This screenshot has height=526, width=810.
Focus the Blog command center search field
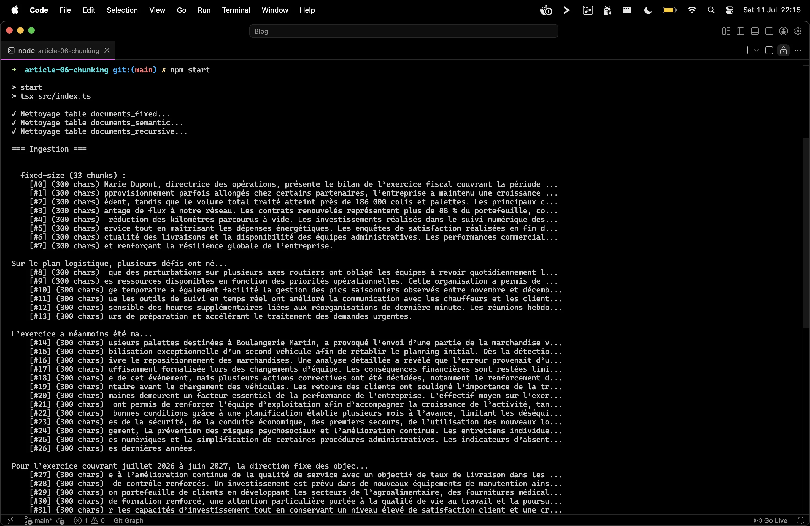(404, 31)
